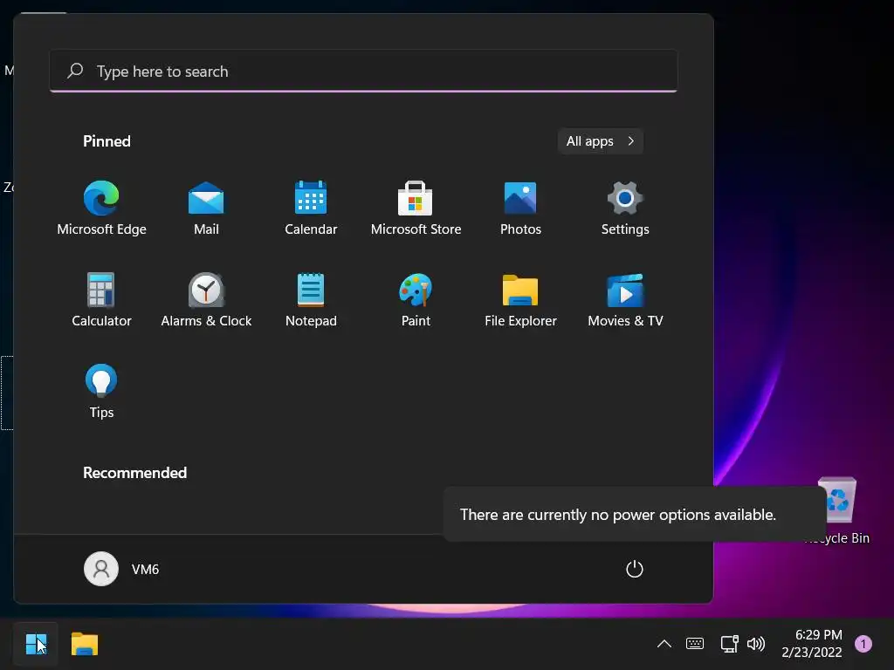
Task: Click the search magnifier icon
Action: click(75, 71)
